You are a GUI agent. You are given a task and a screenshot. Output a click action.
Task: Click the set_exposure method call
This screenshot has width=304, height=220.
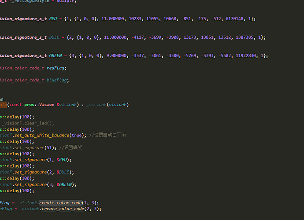pyautogui.click(x=29, y=148)
